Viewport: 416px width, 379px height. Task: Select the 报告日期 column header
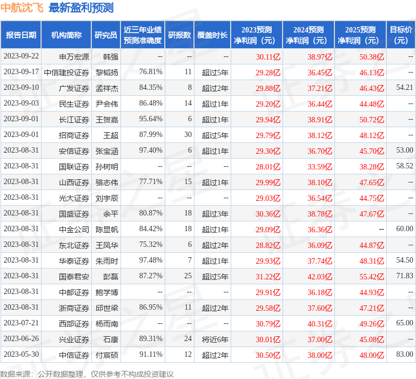[x=21, y=35]
